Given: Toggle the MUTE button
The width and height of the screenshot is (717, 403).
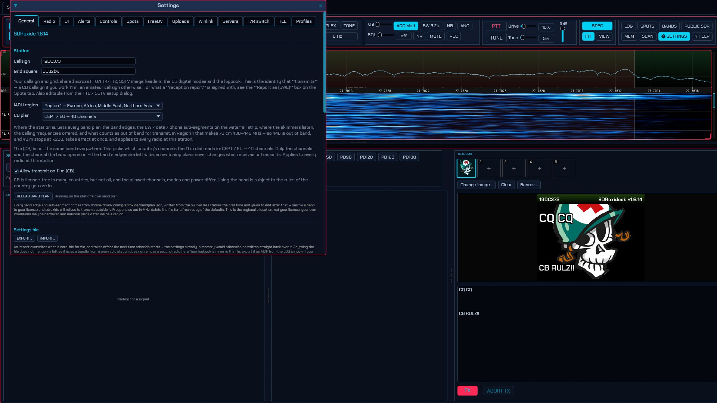Looking at the screenshot, I should pyautogui.click(x=435, y=36).
